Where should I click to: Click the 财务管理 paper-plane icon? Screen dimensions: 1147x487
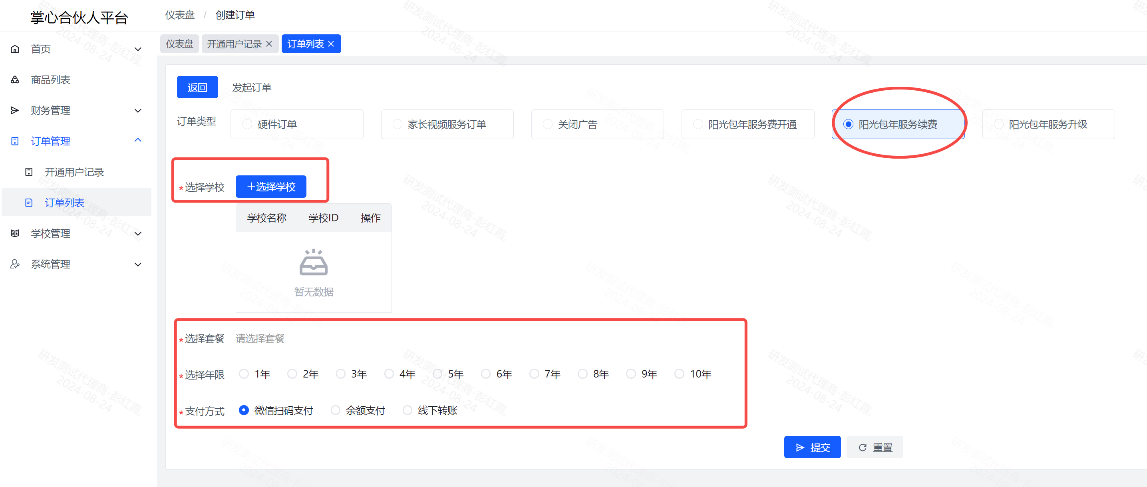(x=15, y=110)
